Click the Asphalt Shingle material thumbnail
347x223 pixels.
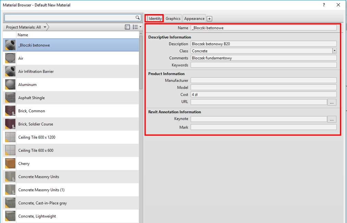(10, 98)
